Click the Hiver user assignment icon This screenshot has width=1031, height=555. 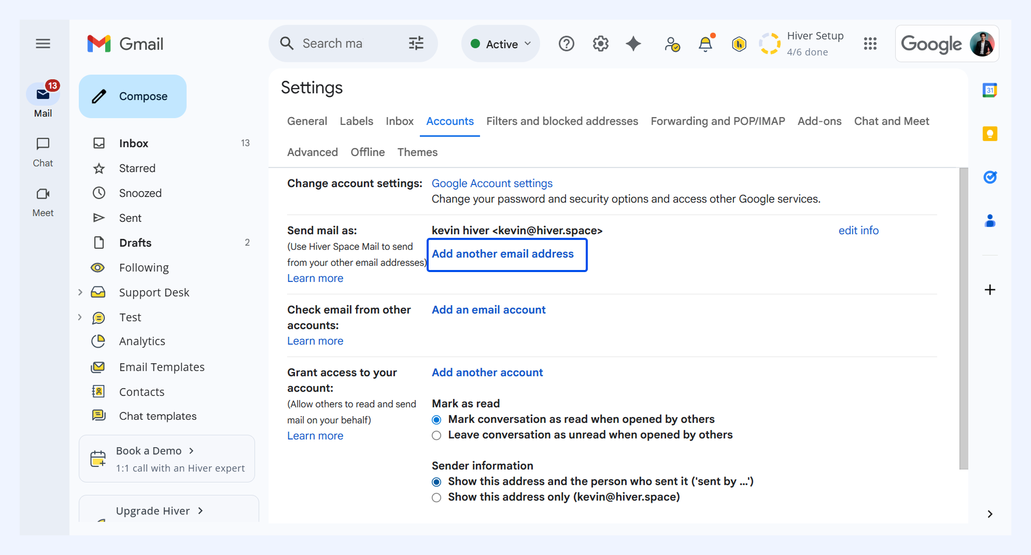[672, 44]
